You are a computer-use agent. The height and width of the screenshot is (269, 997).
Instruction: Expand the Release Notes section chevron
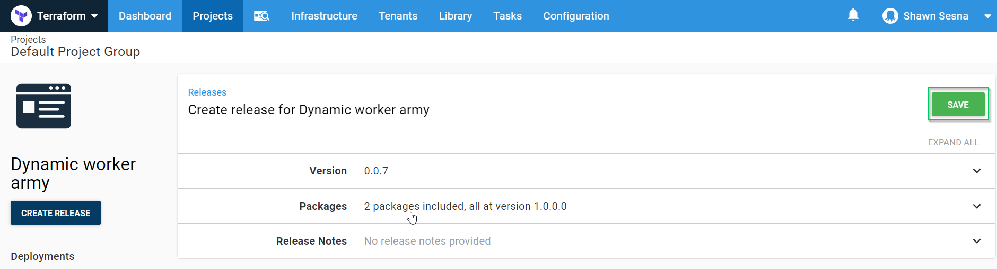[x=977, y=241]
